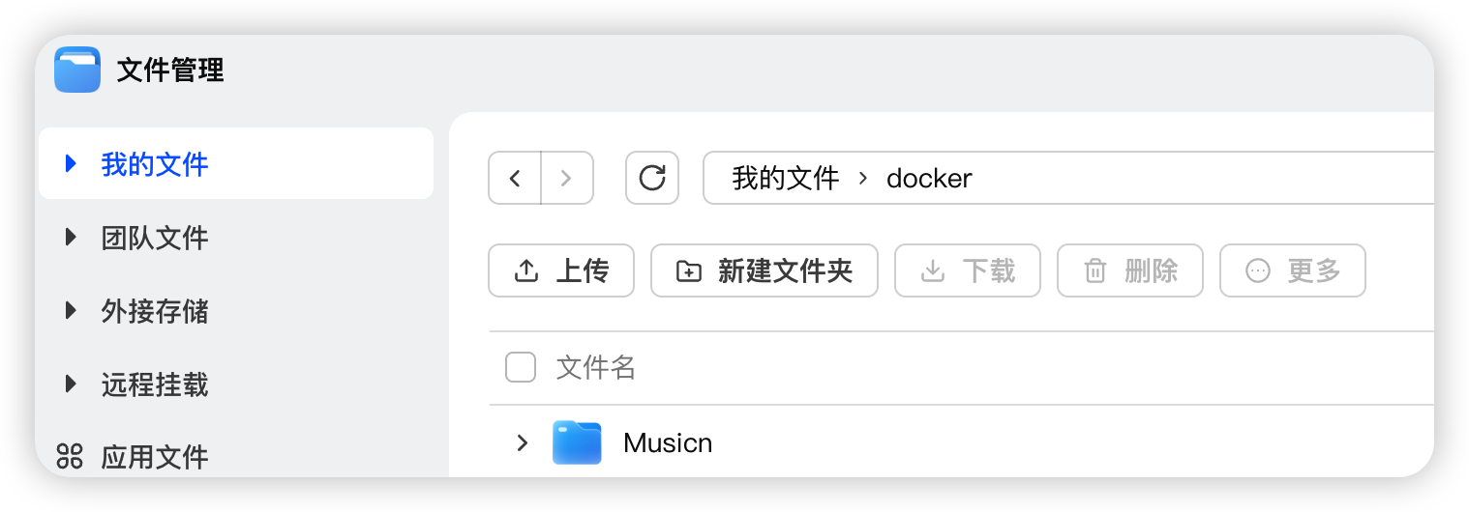
Task: Open 应用文件 in the sidebar
Action: (x=155, y=456)
